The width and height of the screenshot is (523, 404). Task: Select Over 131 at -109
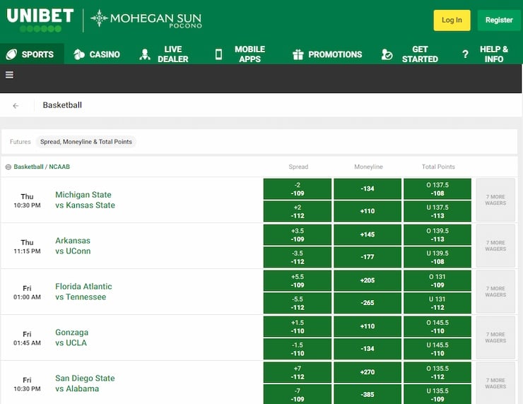click(437, 280)
